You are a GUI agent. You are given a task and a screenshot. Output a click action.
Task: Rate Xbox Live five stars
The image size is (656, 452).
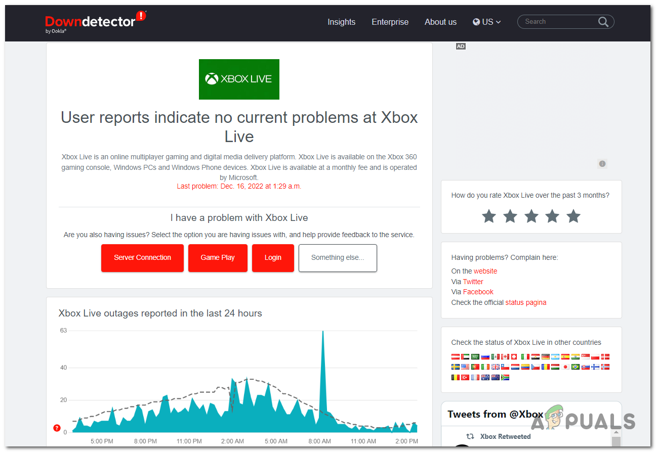tap(573, 216)
